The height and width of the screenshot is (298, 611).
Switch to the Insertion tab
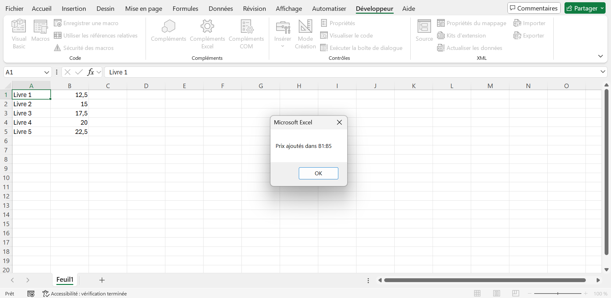[x=74, y=9]
